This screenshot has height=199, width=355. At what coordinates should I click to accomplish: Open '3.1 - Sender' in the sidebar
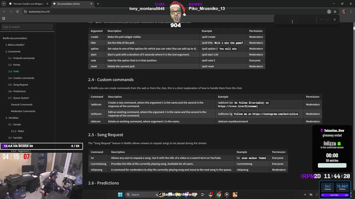coord(15,124)
